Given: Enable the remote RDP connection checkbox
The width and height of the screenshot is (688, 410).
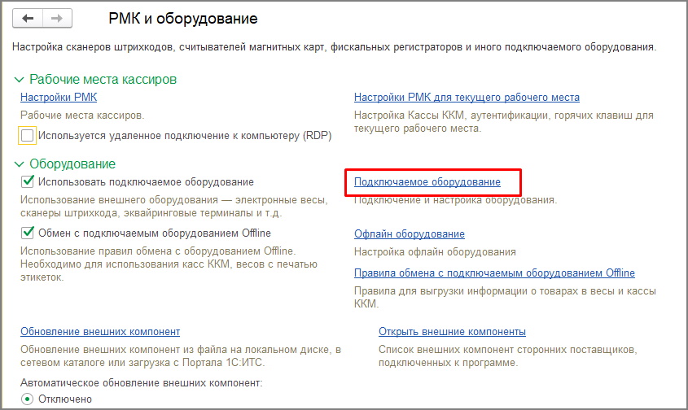Looking at the screenshot, I should pyautogui.click(x=27, y=136).
